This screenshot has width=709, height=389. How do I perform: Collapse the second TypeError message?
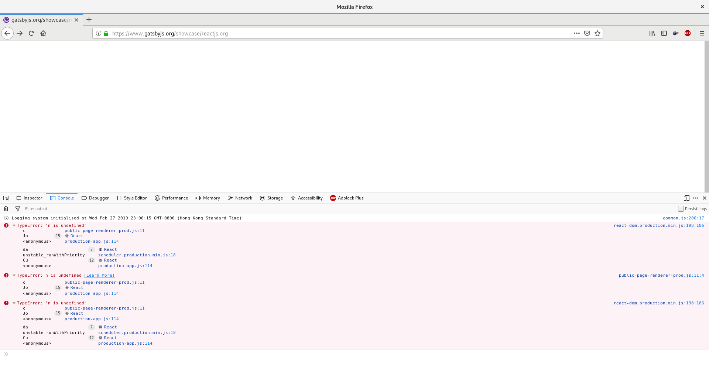[14, 275]
